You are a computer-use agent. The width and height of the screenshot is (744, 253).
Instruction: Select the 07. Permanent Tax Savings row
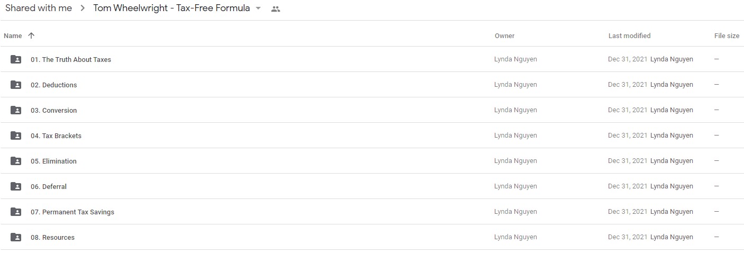pos(372,212)
